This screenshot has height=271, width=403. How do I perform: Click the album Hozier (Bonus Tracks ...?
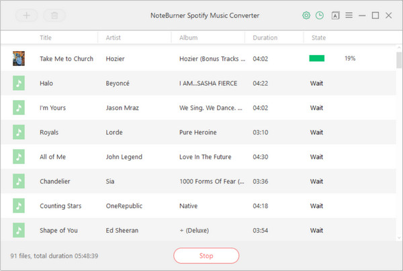tap(212, 59)
